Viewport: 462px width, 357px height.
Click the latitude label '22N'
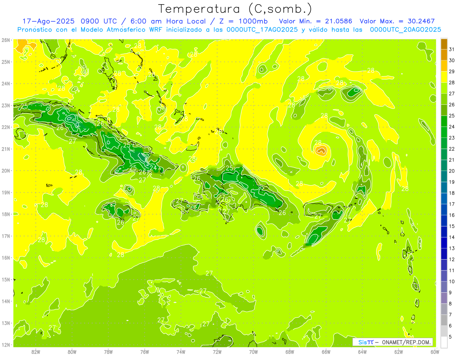pos(6,127)
